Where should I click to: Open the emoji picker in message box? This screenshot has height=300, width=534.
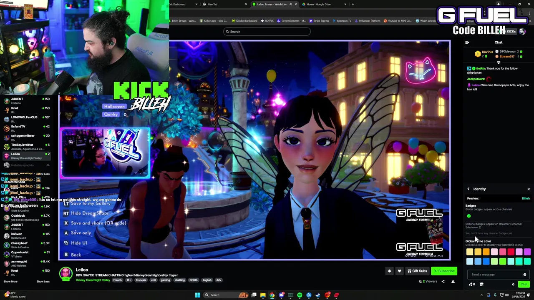pyautogui.click(x=525, y=275)
